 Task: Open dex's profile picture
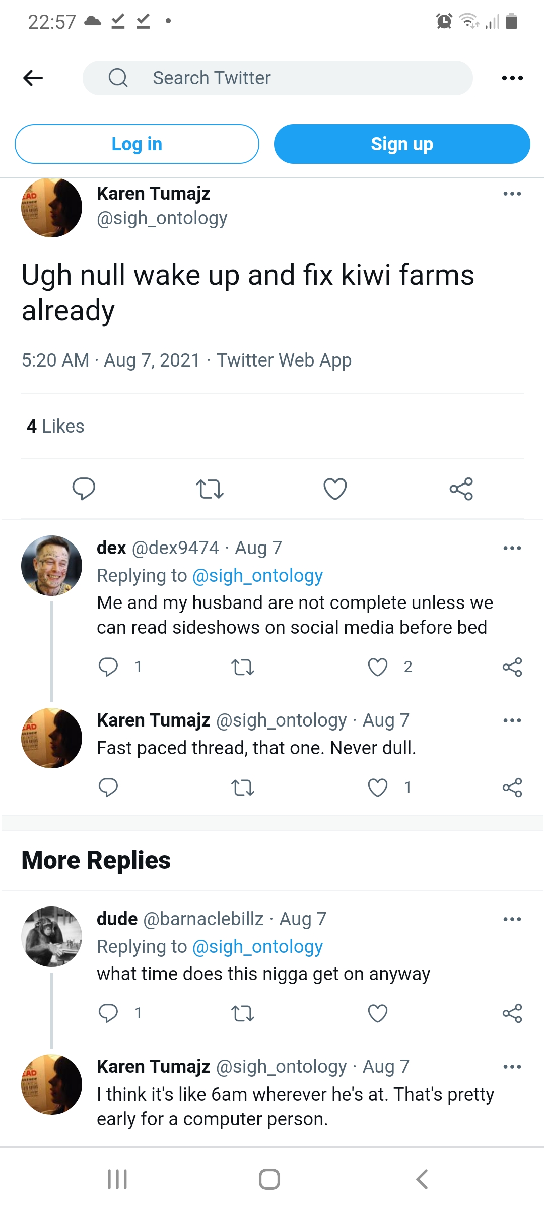(x=51, y=565)
